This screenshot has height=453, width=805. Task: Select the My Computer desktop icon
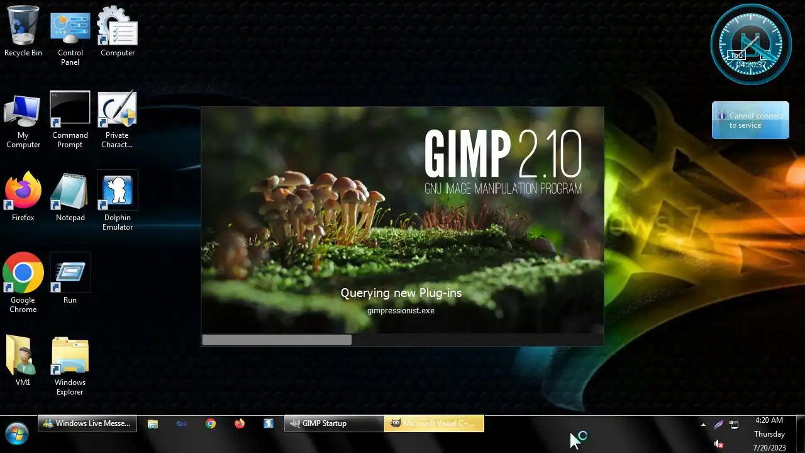pyautogui.click(x=23, y=121)
